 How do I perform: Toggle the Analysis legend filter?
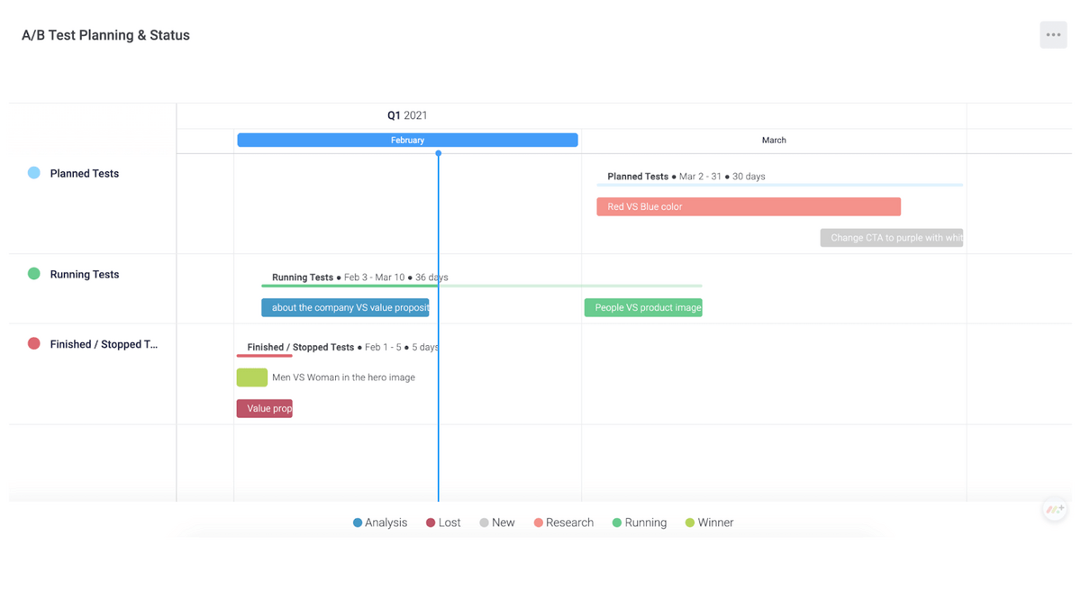click(x=380, y=523)
